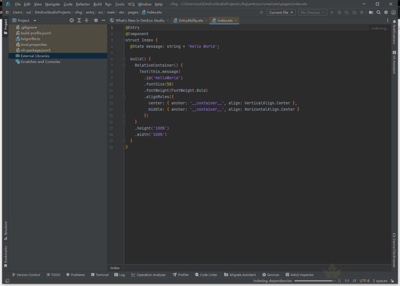Open the Project Structure toolbar icon
Image resolution: width=400 pixels, height=286 pixels.
(371, 13)
